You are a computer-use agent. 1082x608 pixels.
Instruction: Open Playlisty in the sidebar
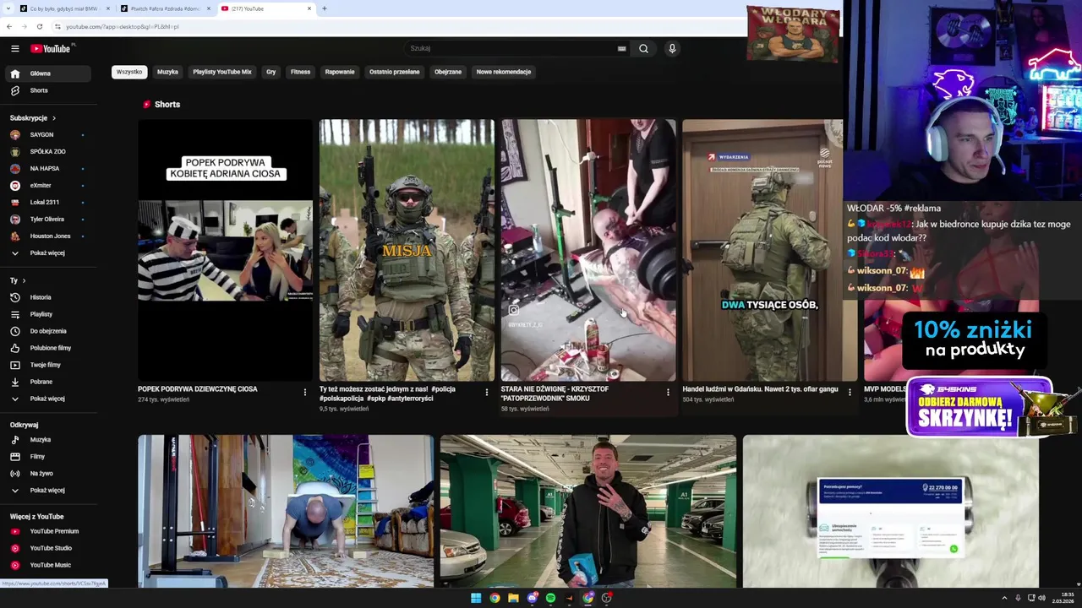point(46,314)
